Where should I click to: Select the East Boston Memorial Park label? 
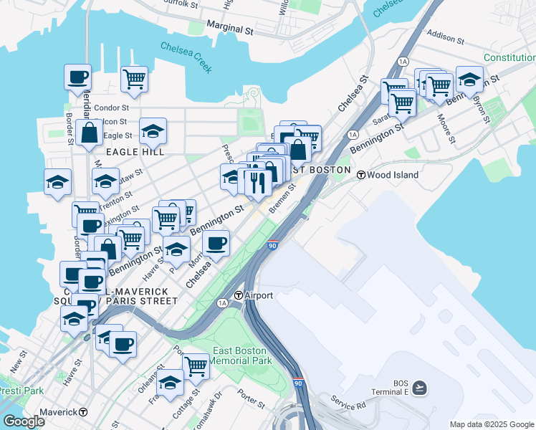click(240, 356)
